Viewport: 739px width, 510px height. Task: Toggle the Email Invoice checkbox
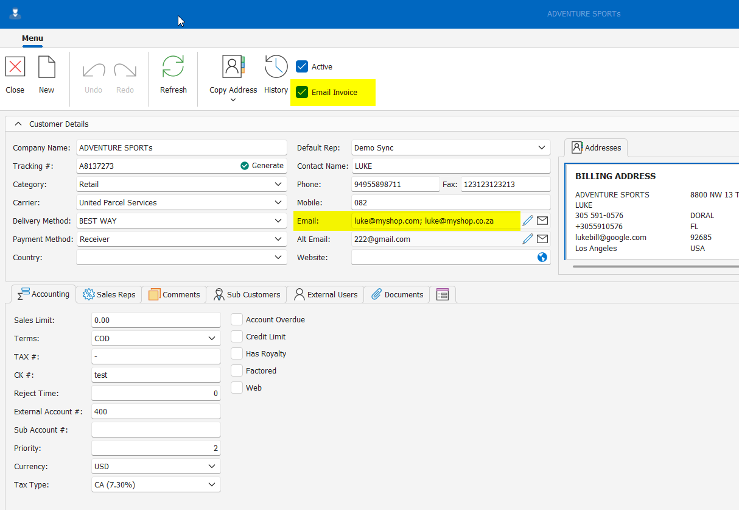click(302, 92)
